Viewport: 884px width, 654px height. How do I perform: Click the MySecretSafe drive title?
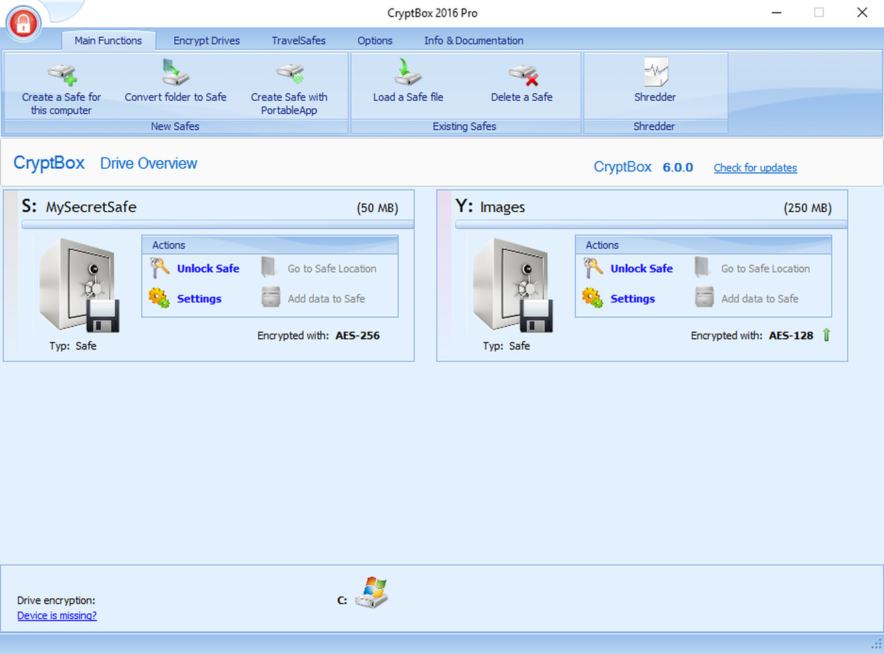79,206
